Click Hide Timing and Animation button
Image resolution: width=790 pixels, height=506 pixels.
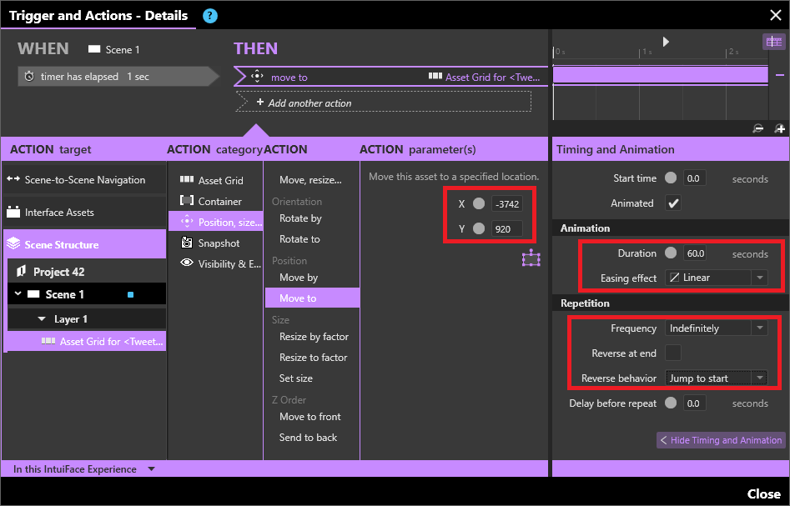(x=721, y=440)
